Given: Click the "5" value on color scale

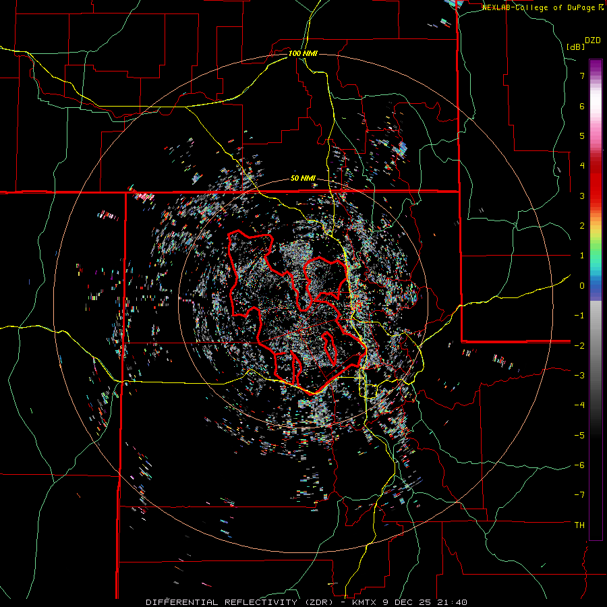Looking at the screenshot, I should pyautogui.click(x=582, y=136).
